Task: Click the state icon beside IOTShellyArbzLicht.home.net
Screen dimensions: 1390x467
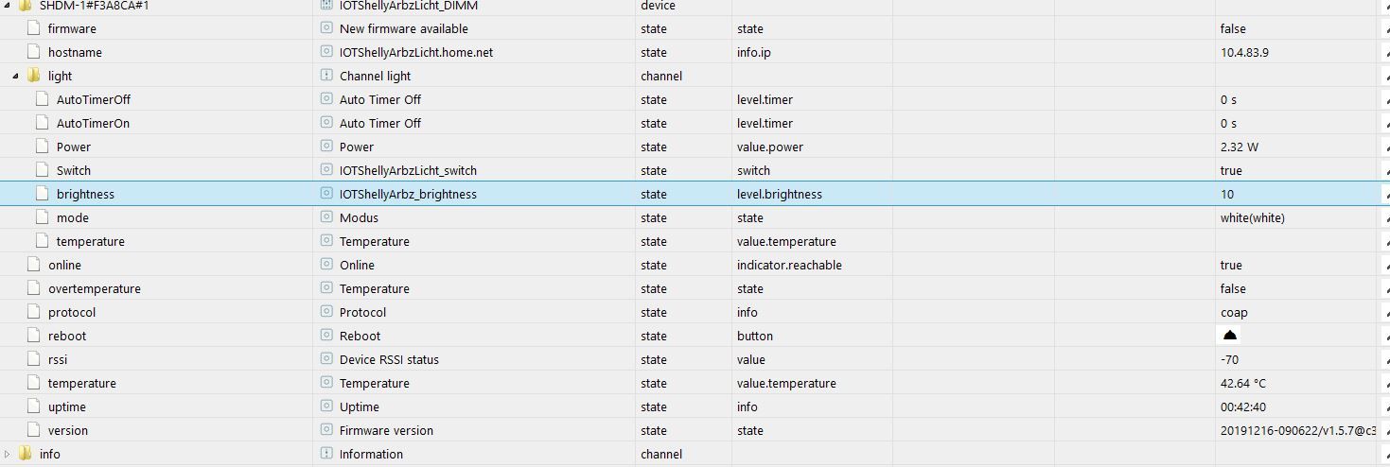Action: pos(326,52)
